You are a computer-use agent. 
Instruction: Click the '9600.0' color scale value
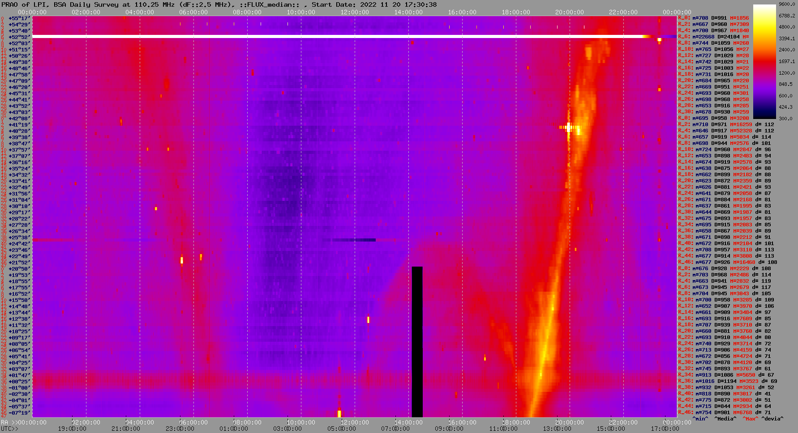pos(787,4)
